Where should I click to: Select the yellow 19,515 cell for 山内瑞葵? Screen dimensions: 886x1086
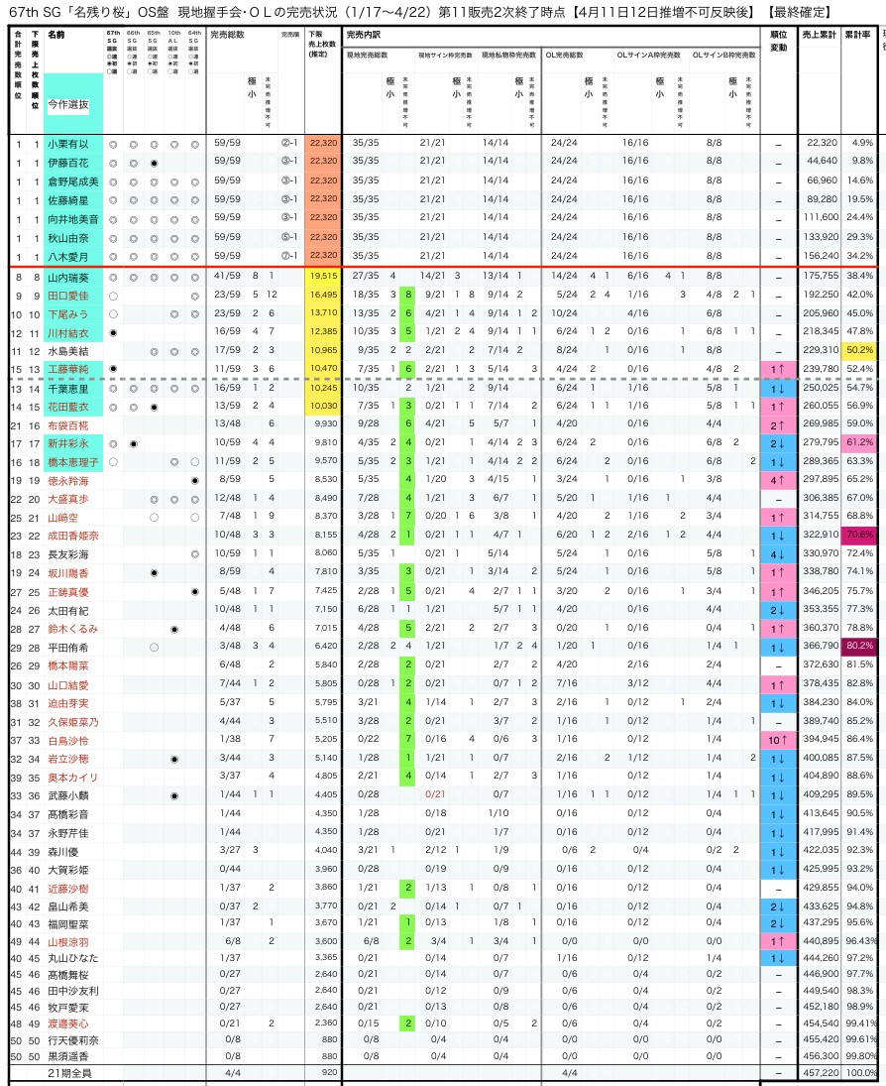(x=323, y=277)
